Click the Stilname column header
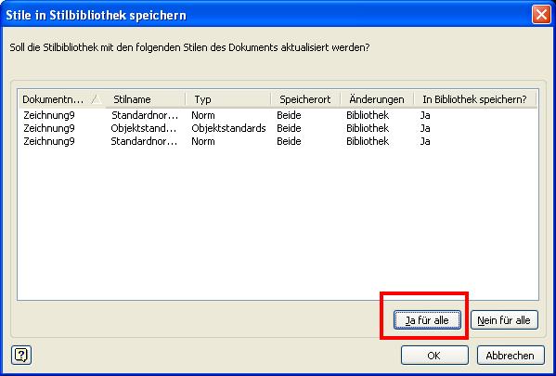Image resolution: width=556 pixels, height=376 pixels. pyautogui.click(x=146, y=99)
